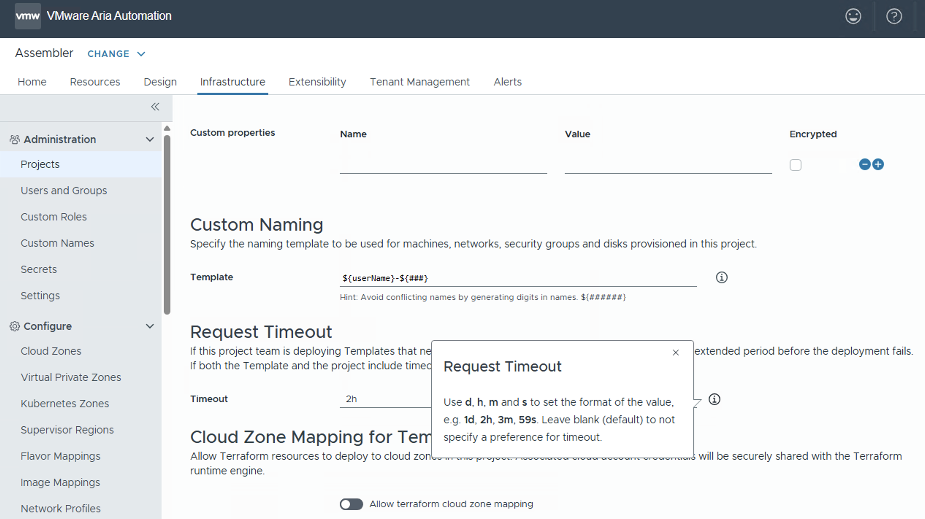Image resolution: width=925 pixels, height=519 pixels.
Task: Switch to Tenant Management tab
Action: click(420, 82)
